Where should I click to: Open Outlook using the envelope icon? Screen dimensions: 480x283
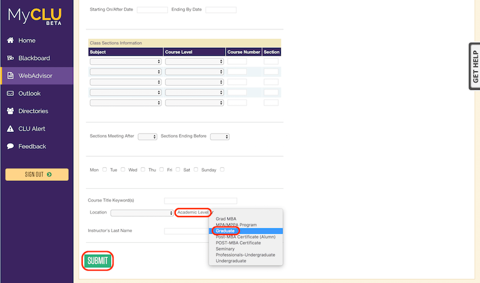[10, 94]
